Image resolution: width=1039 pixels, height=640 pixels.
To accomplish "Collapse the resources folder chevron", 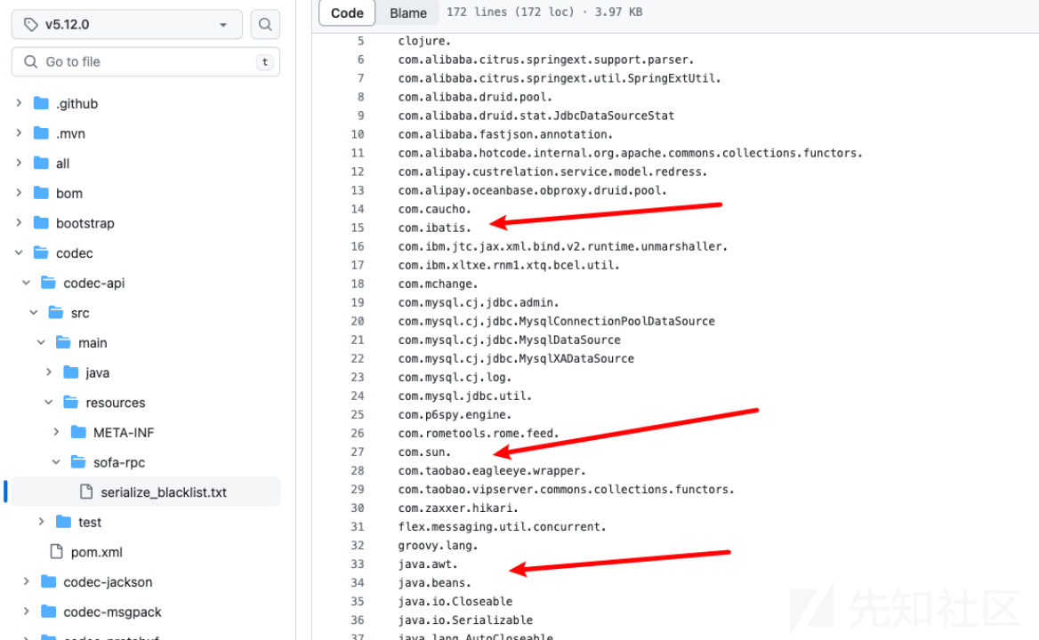I will tap(48, 403).
